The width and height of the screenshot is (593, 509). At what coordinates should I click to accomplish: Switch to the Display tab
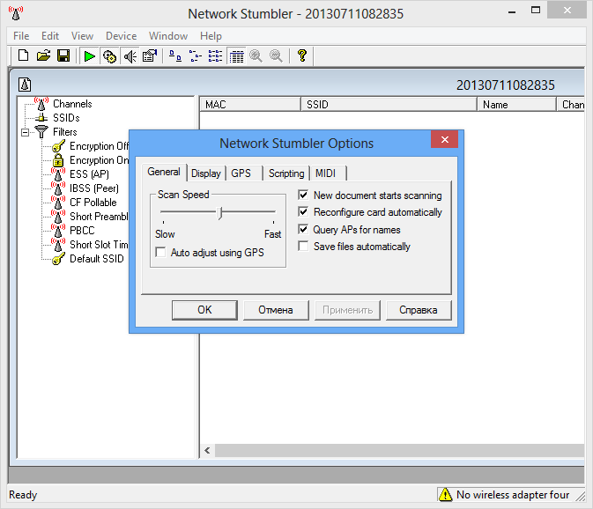coord(206,173)
